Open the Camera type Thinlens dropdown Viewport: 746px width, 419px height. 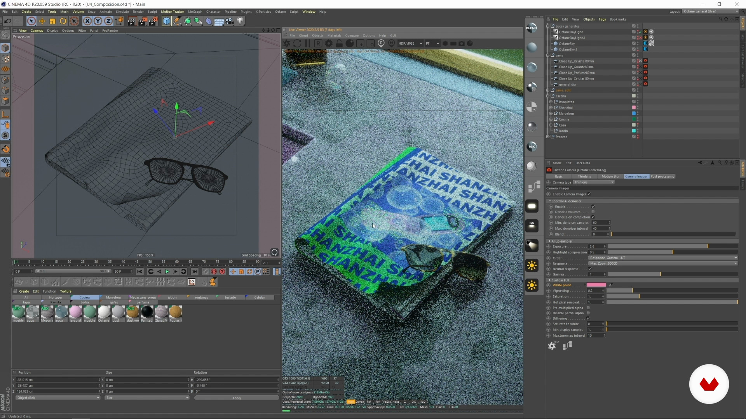(x=593, y=182)
